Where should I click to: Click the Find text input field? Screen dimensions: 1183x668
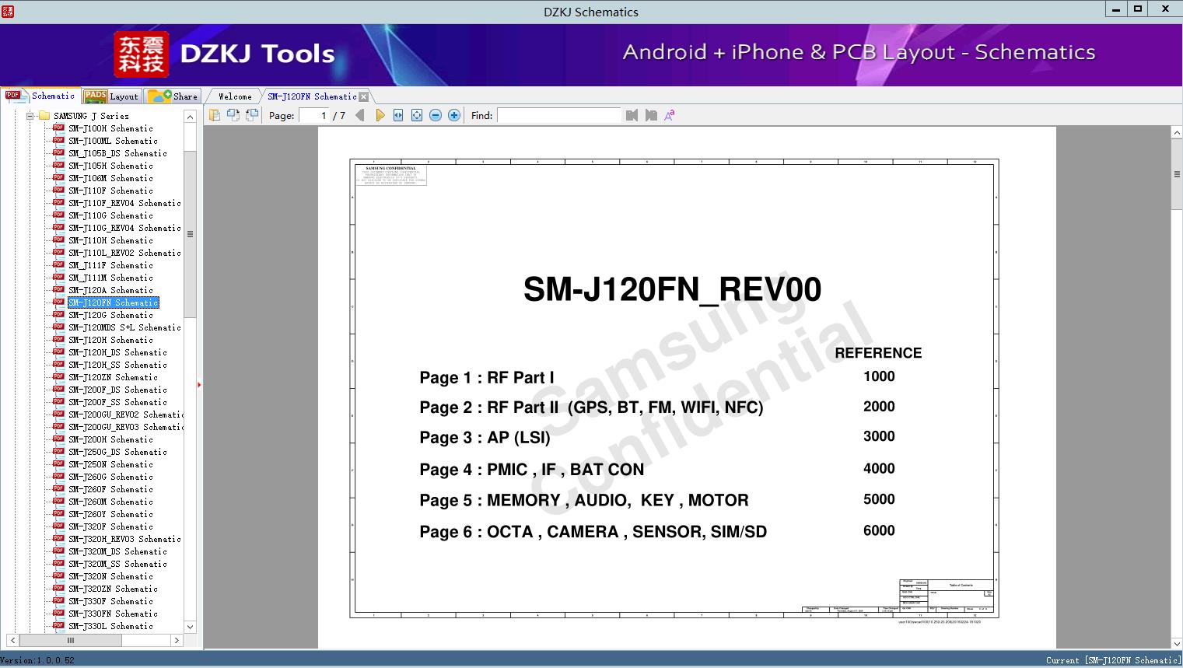tap(559, 115)
